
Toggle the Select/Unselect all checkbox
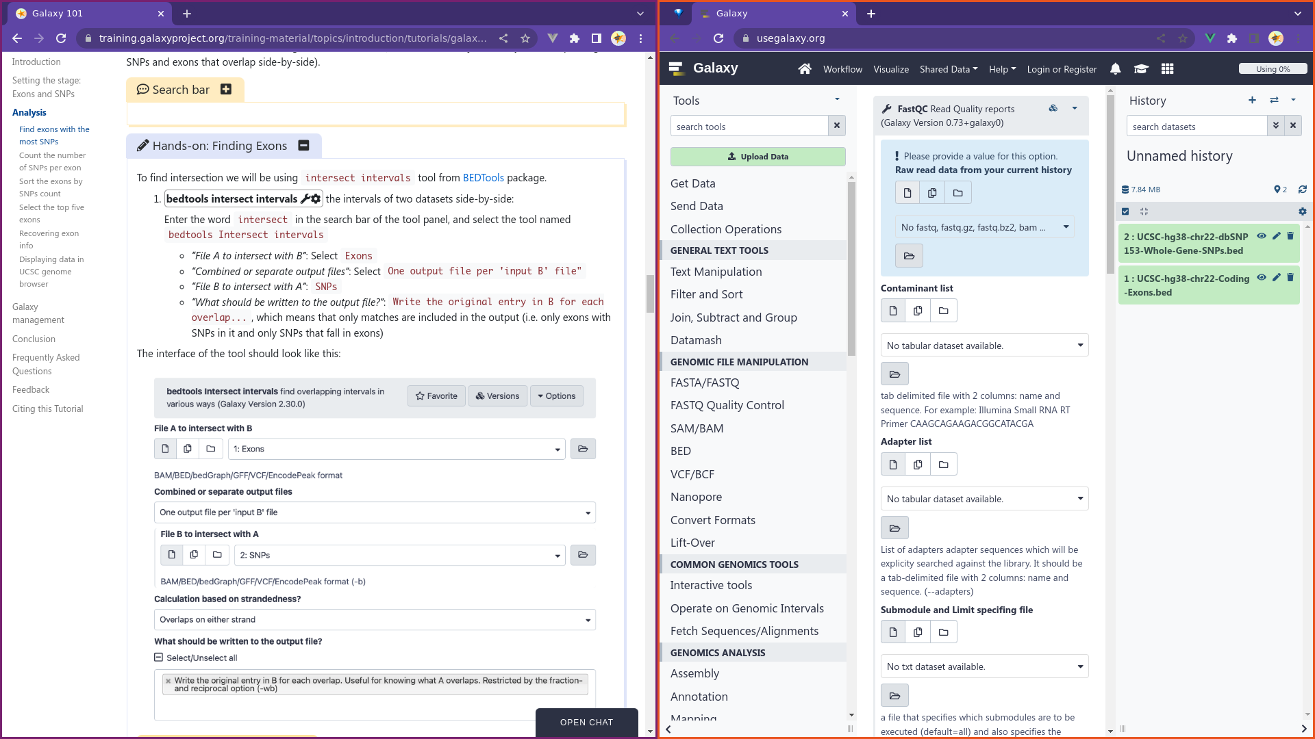159,658
